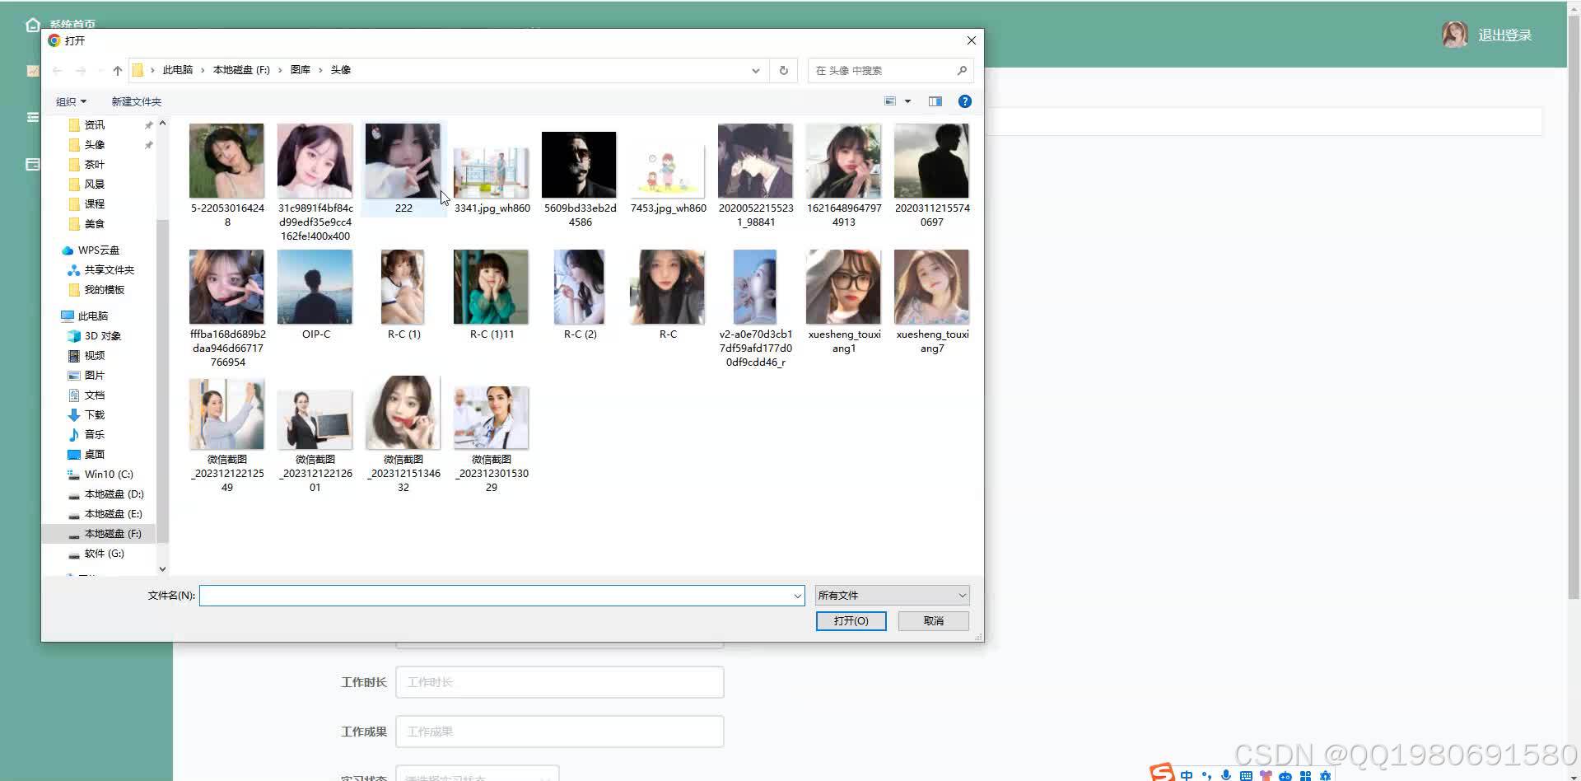The image size is (1581, 781).
Task: Select image 5-220530164248
Action: 227,175
